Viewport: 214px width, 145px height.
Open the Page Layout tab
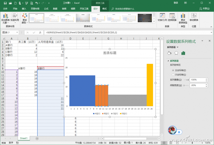pyautogui.click(x=35, y=9)
